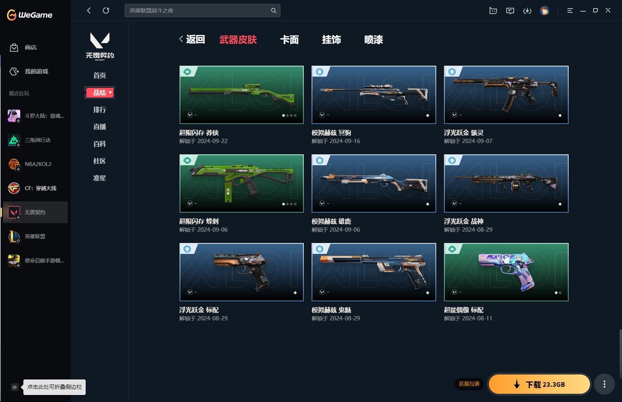Image resolution: width=622 pixels, height=402 pixels.
Task: Open the messages chat icon
Action: point(510,11)
